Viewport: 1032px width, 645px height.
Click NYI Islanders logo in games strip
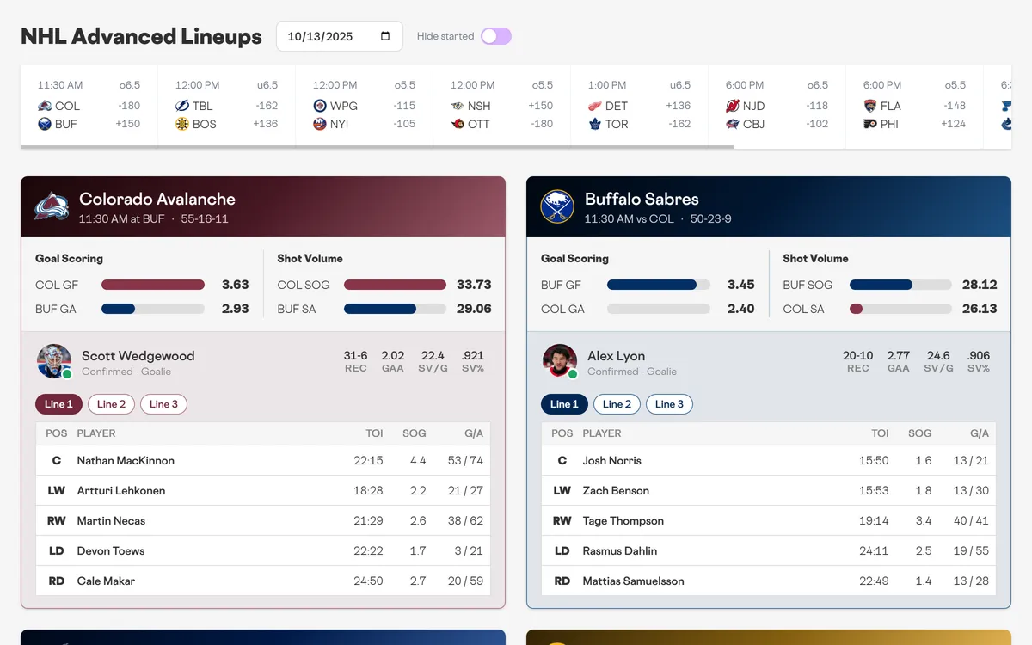point(320,124)
